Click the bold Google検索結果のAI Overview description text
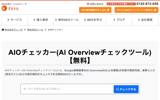The height and width of the screenshot is (100, 160). [x=80, y=72]
